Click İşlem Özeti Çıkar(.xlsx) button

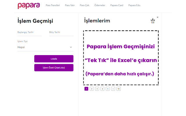click(54, 68)
